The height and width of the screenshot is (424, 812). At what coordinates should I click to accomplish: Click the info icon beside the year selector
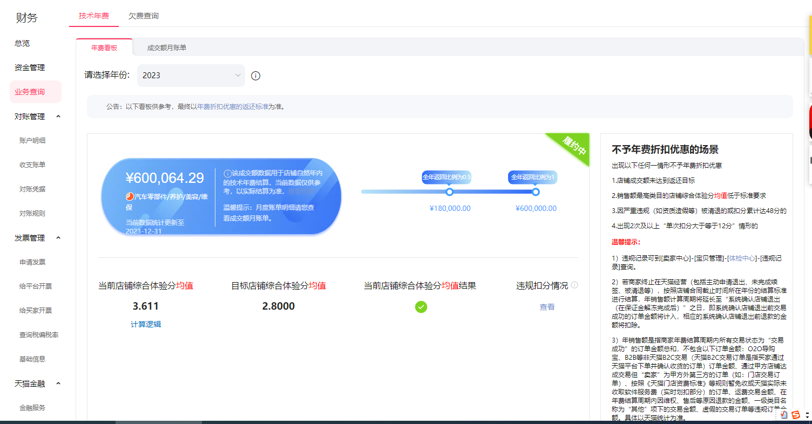256,76
